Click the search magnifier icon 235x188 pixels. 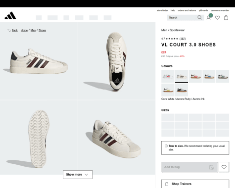tap(199, 17)
